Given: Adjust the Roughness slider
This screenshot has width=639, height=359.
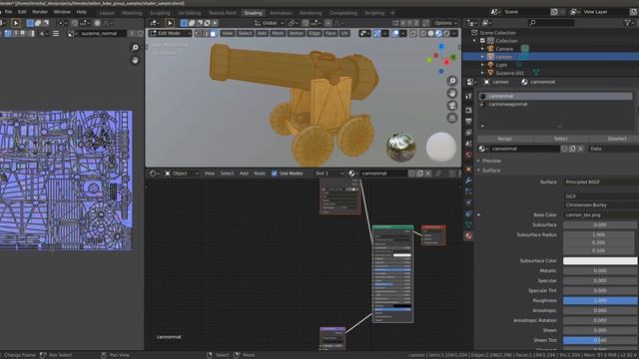Looking at the screenshot, I should tap(600, 301).
